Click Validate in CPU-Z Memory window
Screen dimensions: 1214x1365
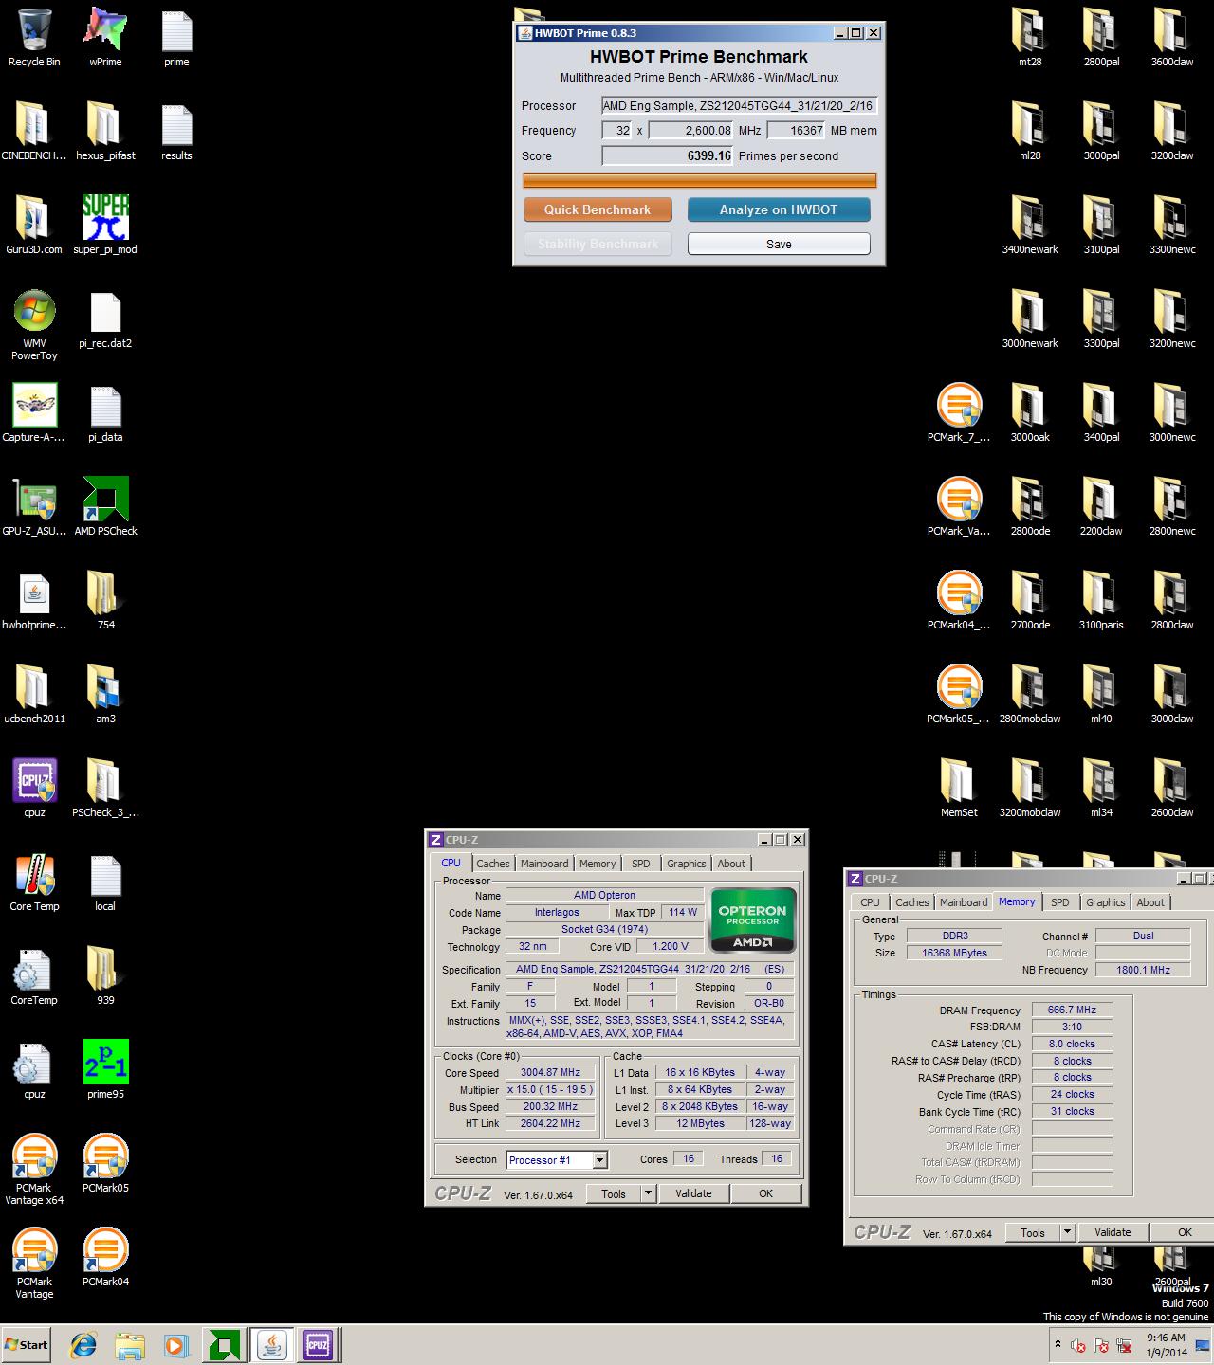1113,1232
